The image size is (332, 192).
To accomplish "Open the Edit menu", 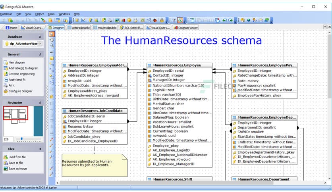I will pyautogui.click(x=19, y=14).
